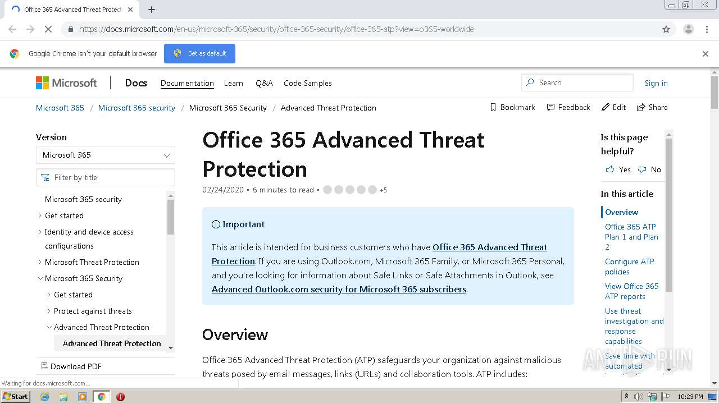Open the Learn tab
Viewport: 719px width, 404px height.
tap(234, 83)
